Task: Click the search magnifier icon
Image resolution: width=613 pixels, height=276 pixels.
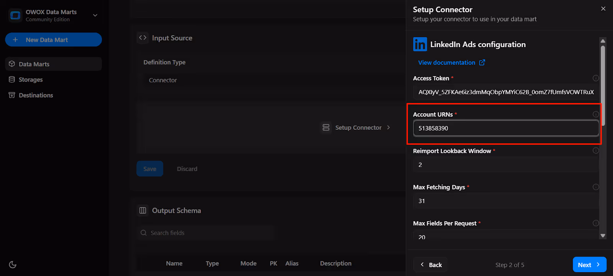Action: (144, 233)
